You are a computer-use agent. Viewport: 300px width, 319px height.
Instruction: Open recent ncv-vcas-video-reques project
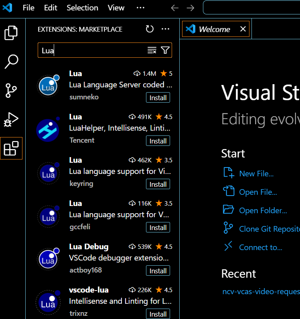click(x=261, y=291)
